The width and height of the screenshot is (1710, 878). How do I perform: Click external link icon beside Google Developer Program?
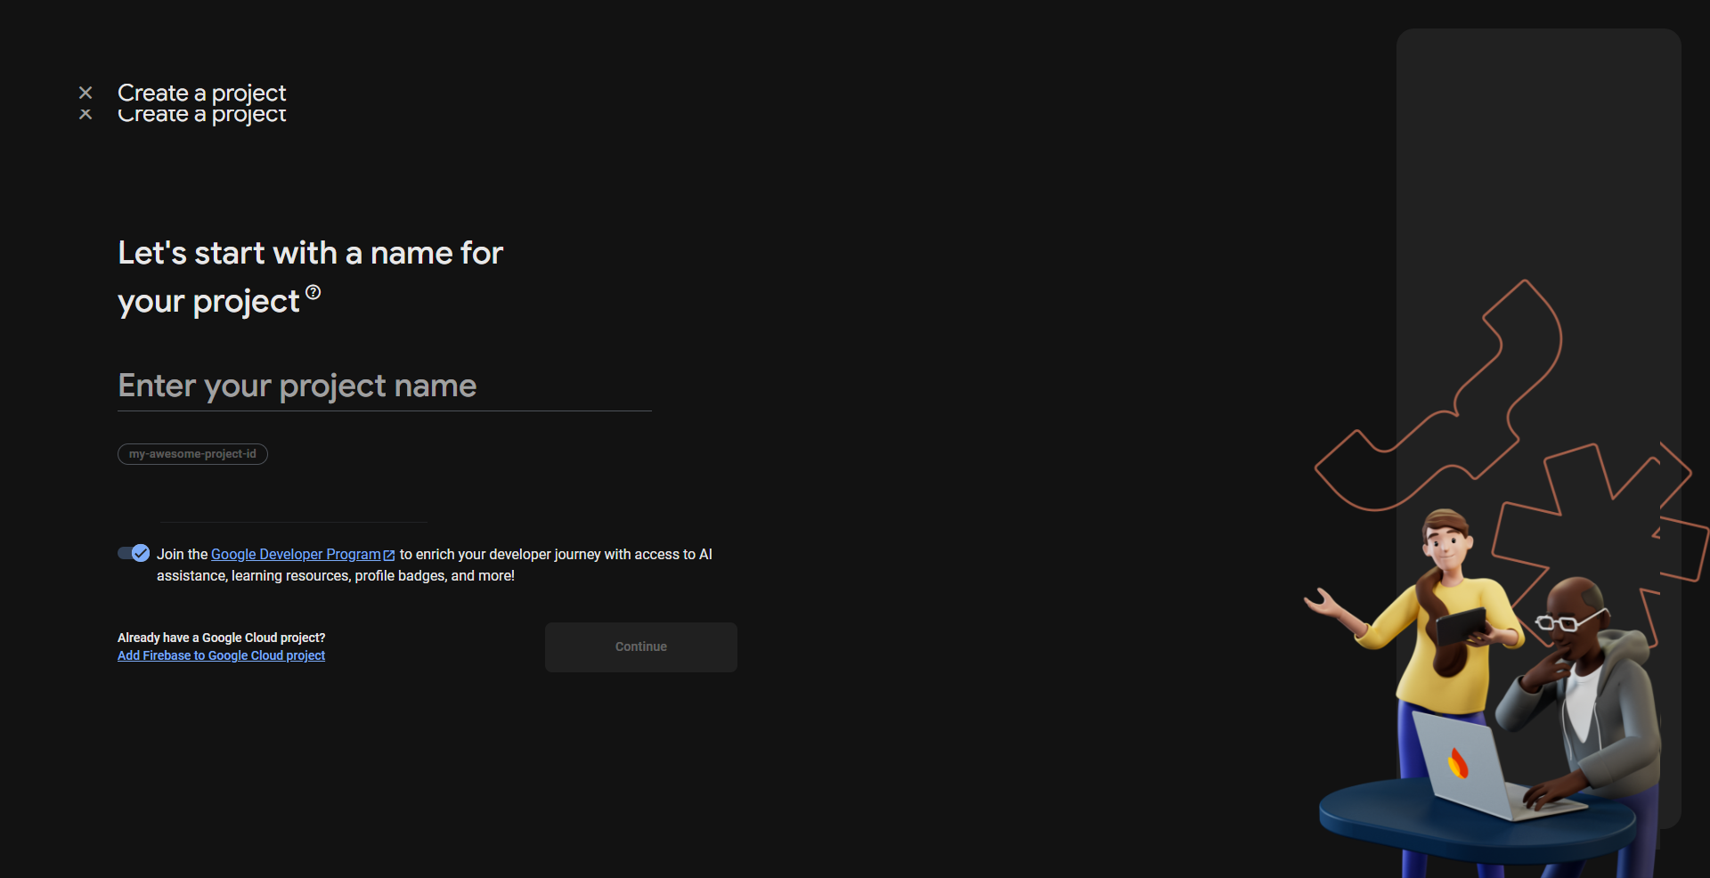point(389,555)
